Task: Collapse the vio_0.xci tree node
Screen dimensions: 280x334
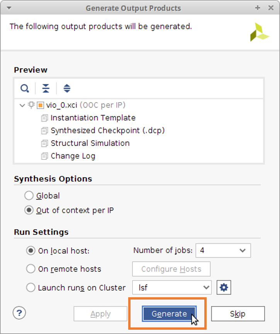Action: coord(22,105)
